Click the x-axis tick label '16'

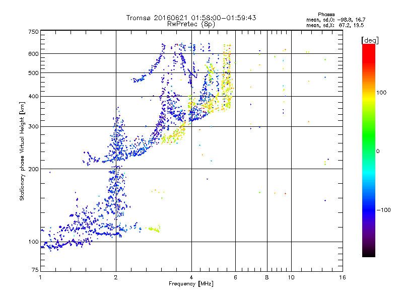[x=343, y=277]
